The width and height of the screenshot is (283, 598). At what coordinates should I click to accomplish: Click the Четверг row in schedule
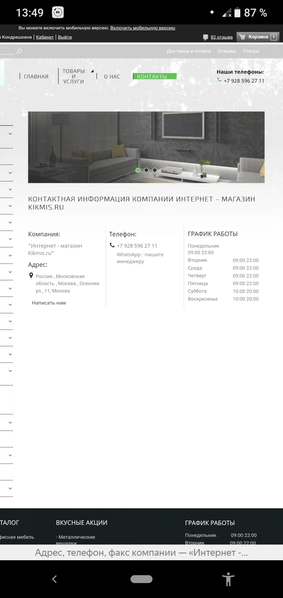pyautogui.click(x=223, y=276)
